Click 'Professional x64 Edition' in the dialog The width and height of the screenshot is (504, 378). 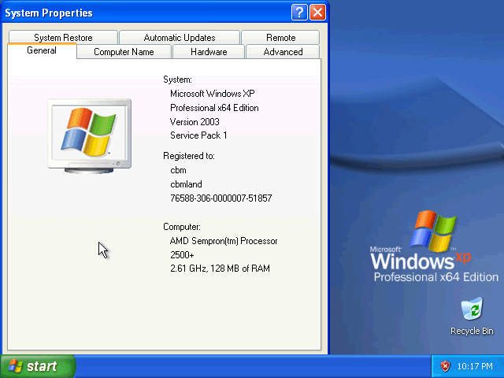tap(214, 108)
